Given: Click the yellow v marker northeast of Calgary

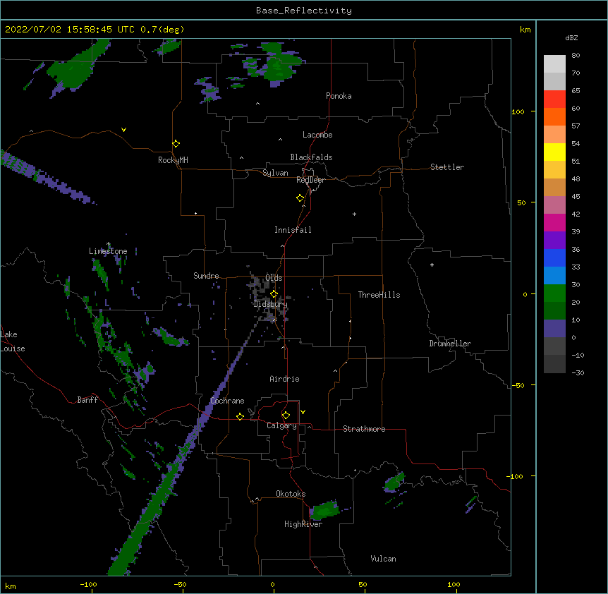Looking at the screenshot, I should 303,412.
